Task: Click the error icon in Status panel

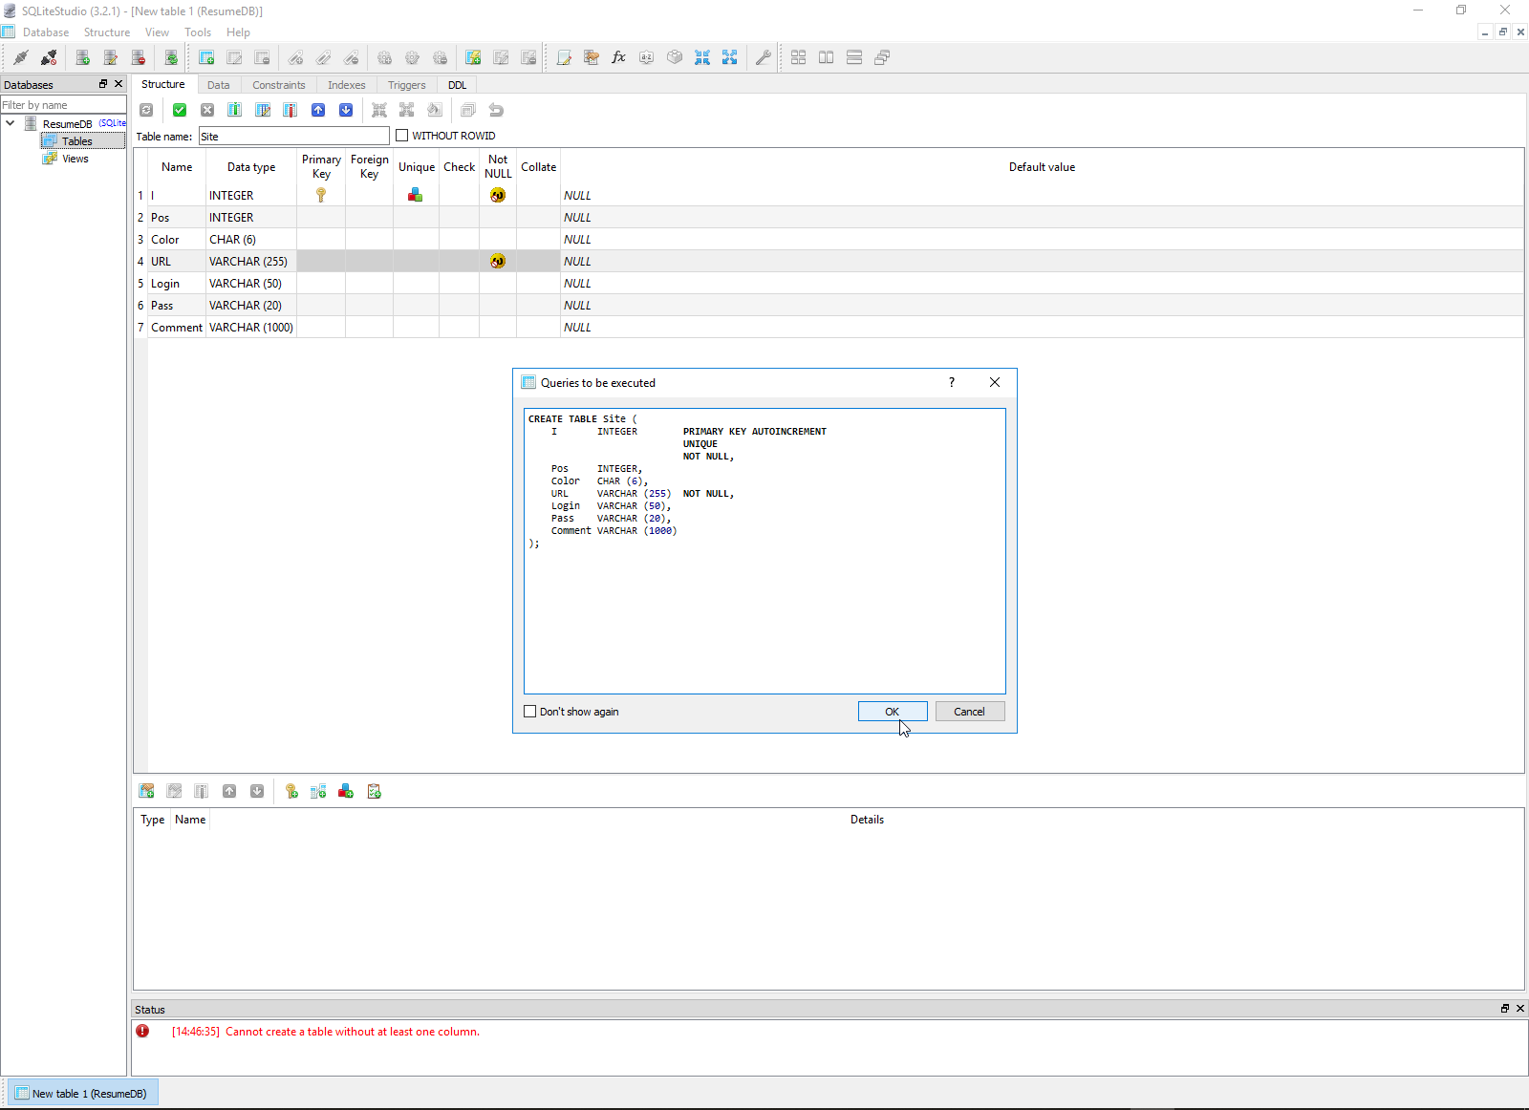Action: pyautogui.click(x=142, y=1032)
